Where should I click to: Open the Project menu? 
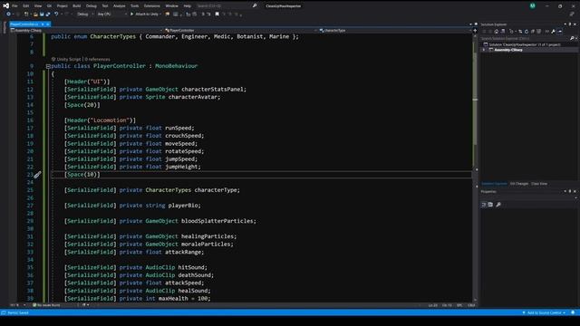coord(63,6)
